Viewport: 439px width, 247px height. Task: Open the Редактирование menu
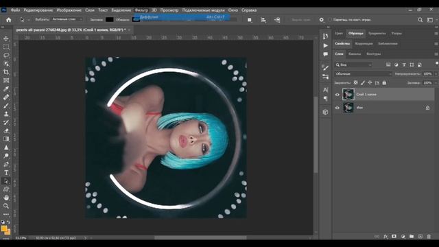click(38, 10)
